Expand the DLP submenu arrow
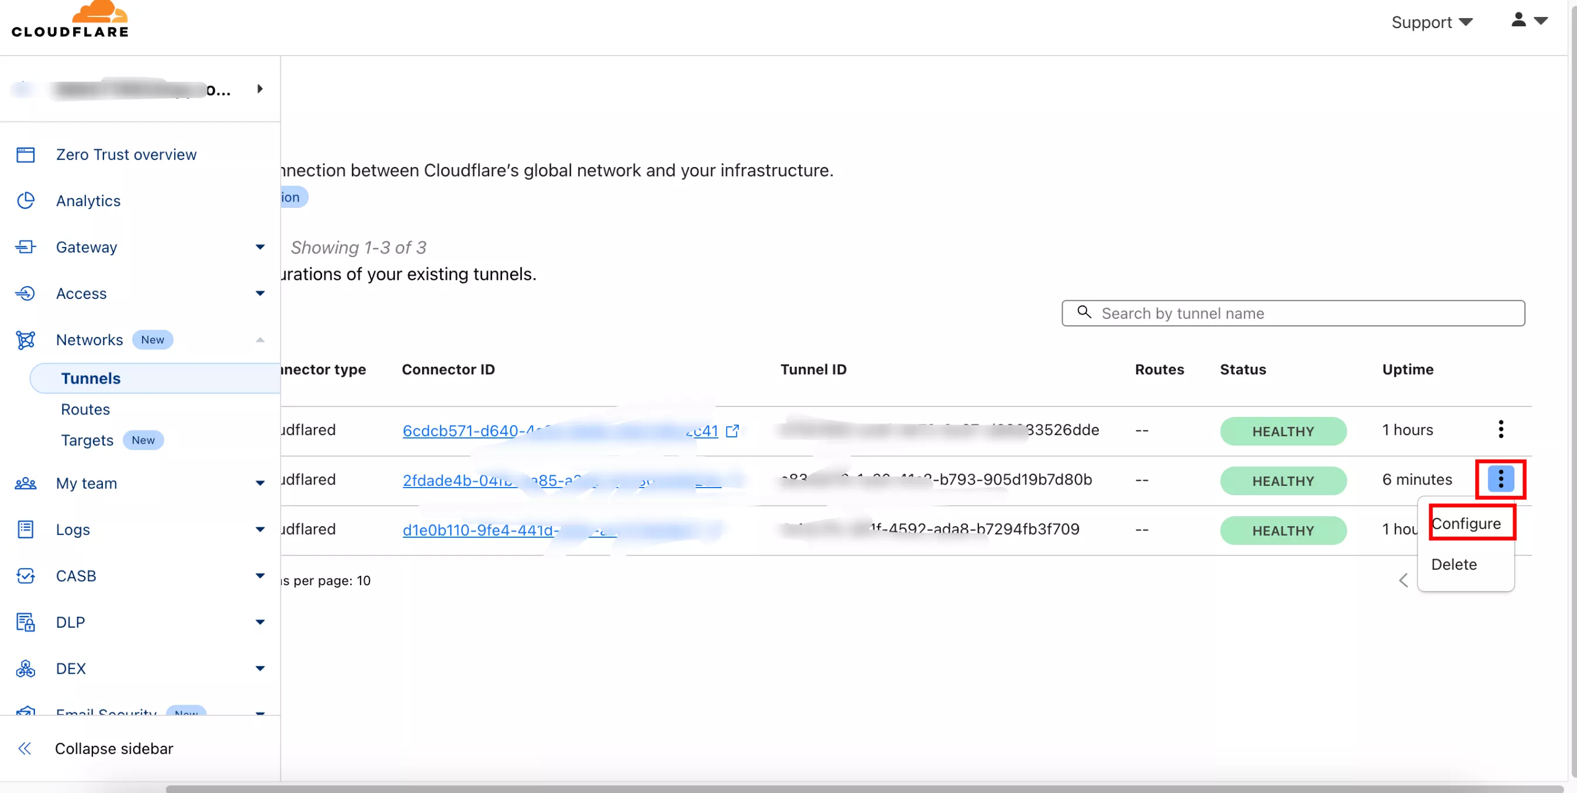 [x=260, y=622]
